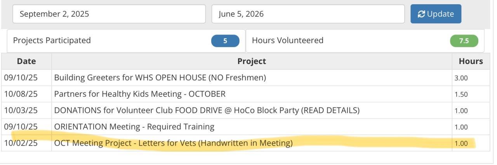Select the DONATIONS for Volunteer Club FOOD DRIVE entry
The width and height of the screenshot is (497, 165).
pyautogui.click(x=207, y=110)
